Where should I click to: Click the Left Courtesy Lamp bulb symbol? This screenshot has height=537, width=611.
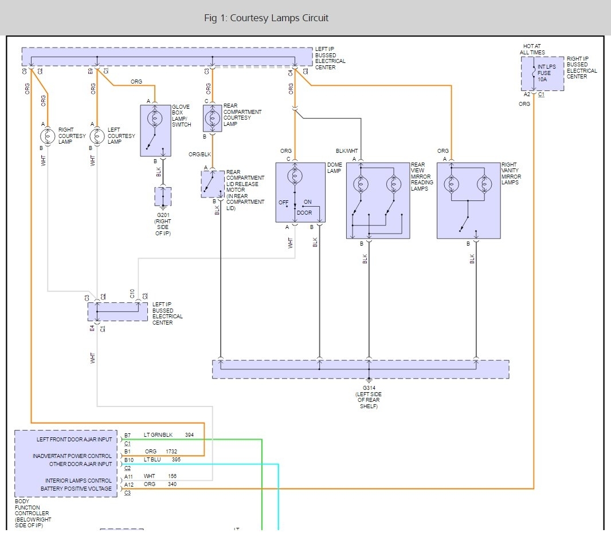coord(97,136)
